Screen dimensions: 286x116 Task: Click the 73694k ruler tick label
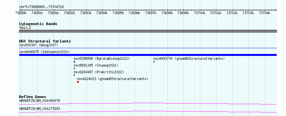tap(102, 13)
